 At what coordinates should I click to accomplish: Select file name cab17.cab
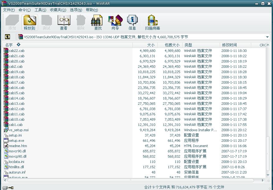click(17, 82)
